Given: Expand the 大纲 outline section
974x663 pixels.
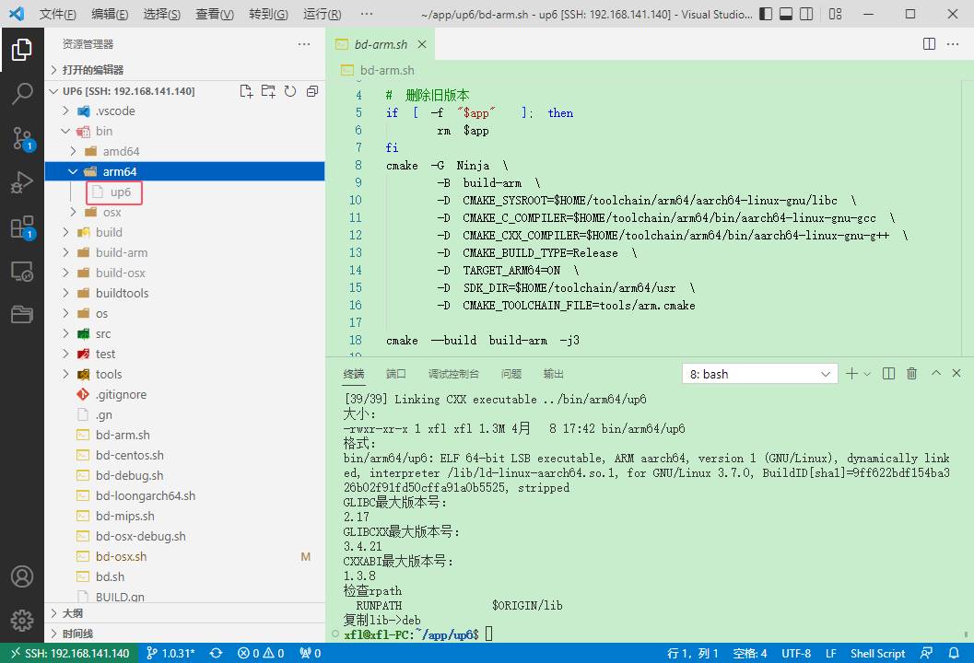Looking at the screenshot, I should coord(73,613).
